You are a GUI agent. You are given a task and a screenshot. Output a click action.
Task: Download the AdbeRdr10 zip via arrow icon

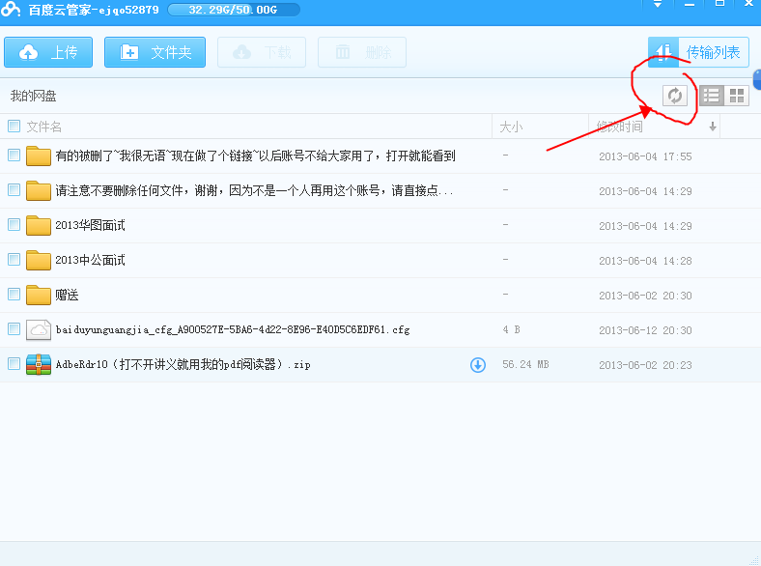478,364
